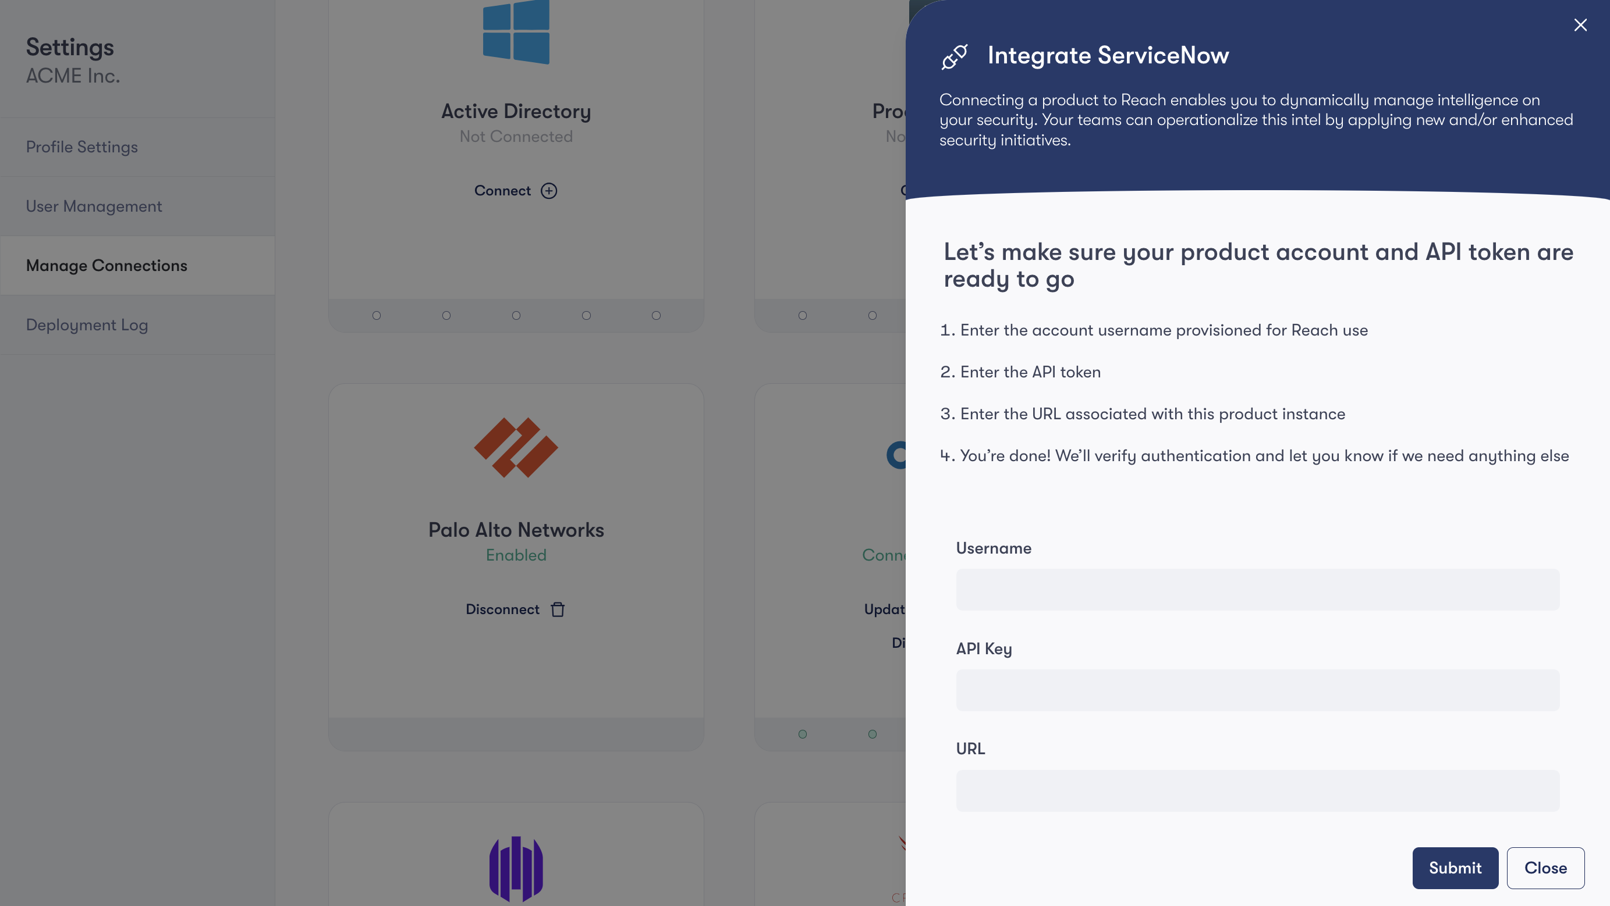Image resolution: width=1610 pixels, height=906 pixels.
Task: Click the Active Directory card title
Action: [x=516, y=111]
